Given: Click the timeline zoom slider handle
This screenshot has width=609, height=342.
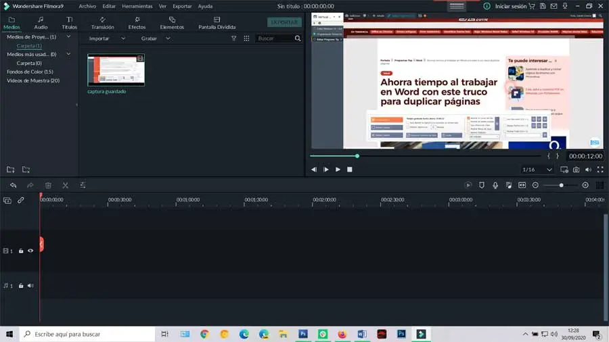Looking at the screenshot, I should coord(561,185).
